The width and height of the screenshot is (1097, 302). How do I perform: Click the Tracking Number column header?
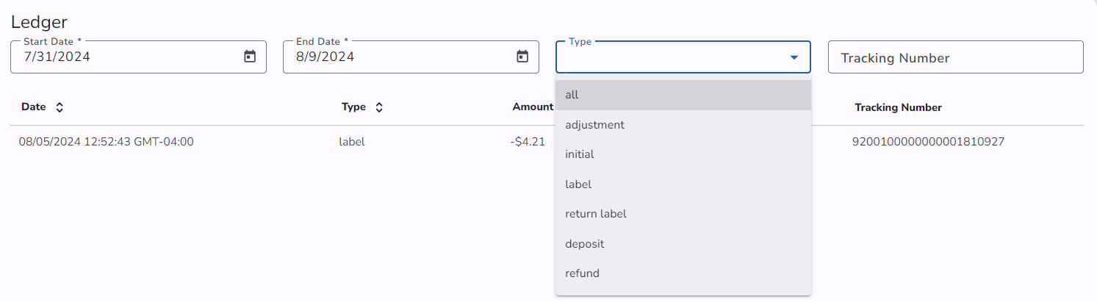click(898, 107)
